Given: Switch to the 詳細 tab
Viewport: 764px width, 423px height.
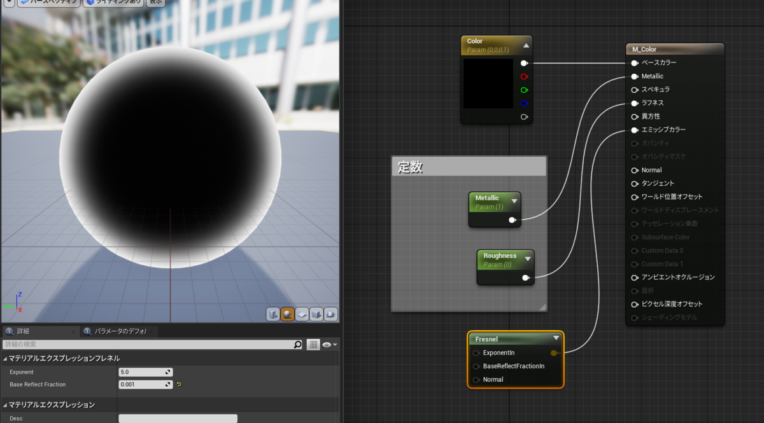Looking at the screenshot, I should pyautogui.click(x=22, y=331).
